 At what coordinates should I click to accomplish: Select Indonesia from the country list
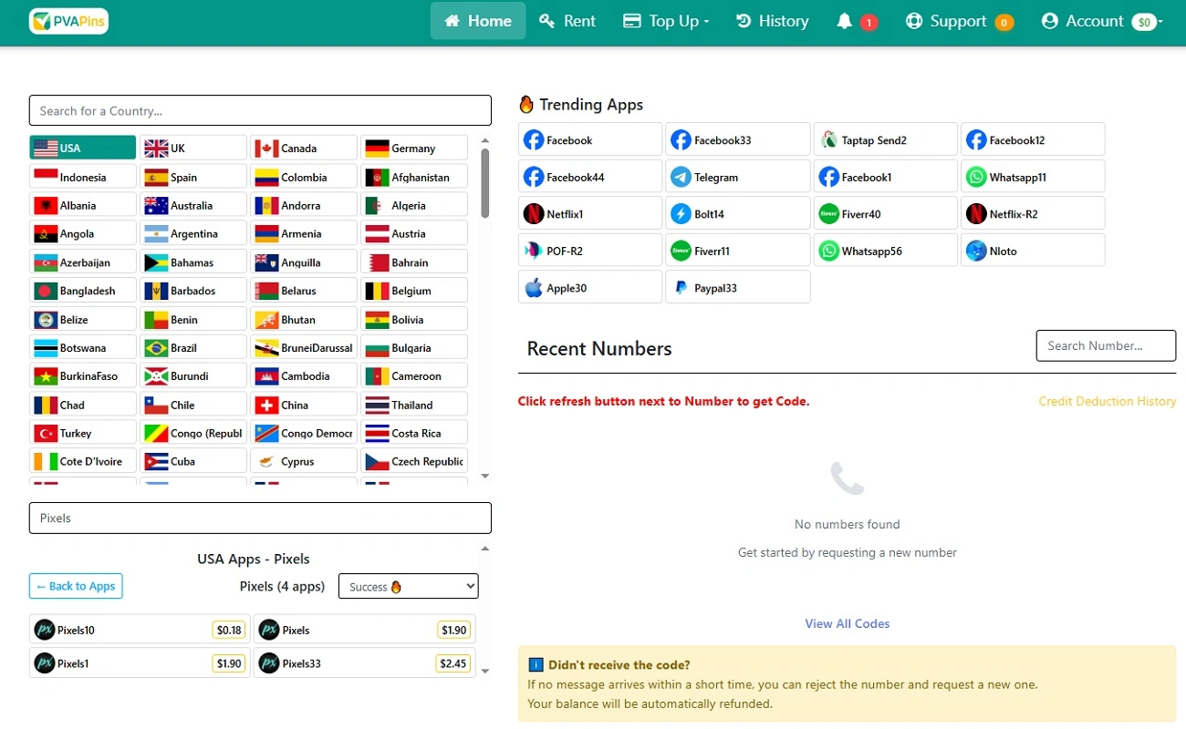83,177
